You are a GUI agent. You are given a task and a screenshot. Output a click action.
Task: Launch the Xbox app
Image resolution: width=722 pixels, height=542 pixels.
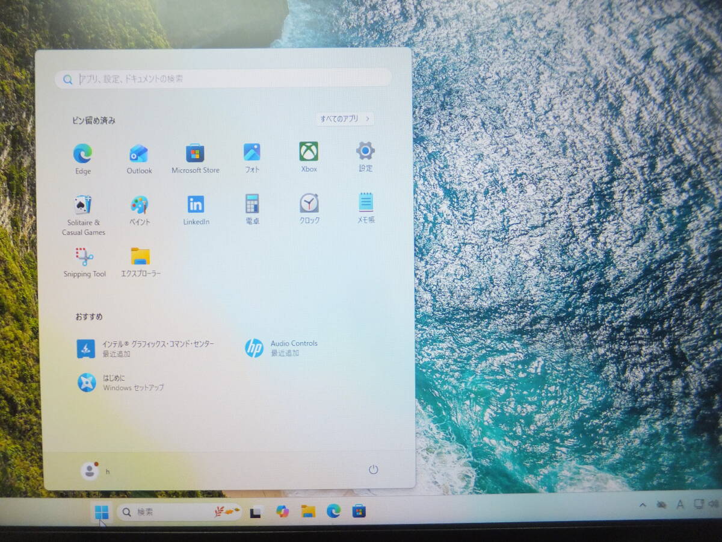(x=309, y=158)
